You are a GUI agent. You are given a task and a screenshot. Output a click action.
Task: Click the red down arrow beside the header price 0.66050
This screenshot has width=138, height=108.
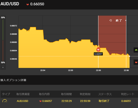click(28, 4)
